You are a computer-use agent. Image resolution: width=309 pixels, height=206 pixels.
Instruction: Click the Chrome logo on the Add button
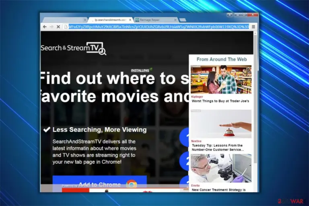click(132, 184)
